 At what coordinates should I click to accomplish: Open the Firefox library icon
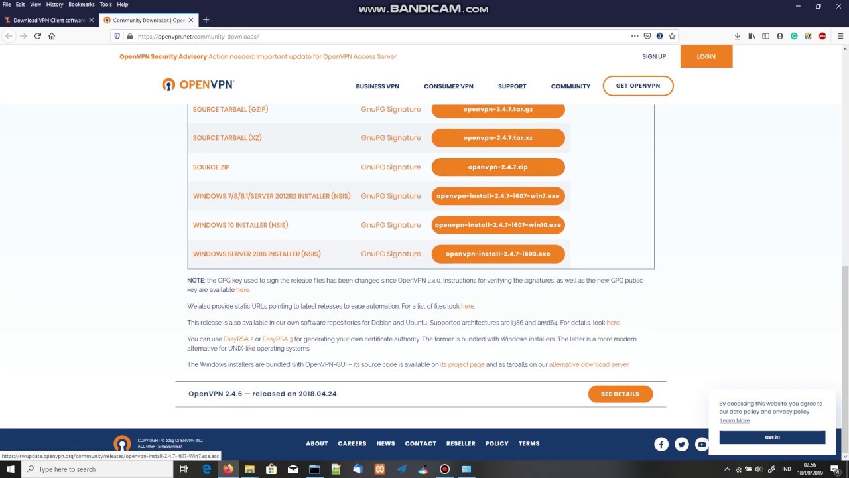pos(751,36)
